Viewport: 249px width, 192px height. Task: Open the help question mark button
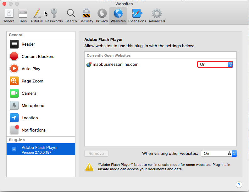(x=239, y=184)
